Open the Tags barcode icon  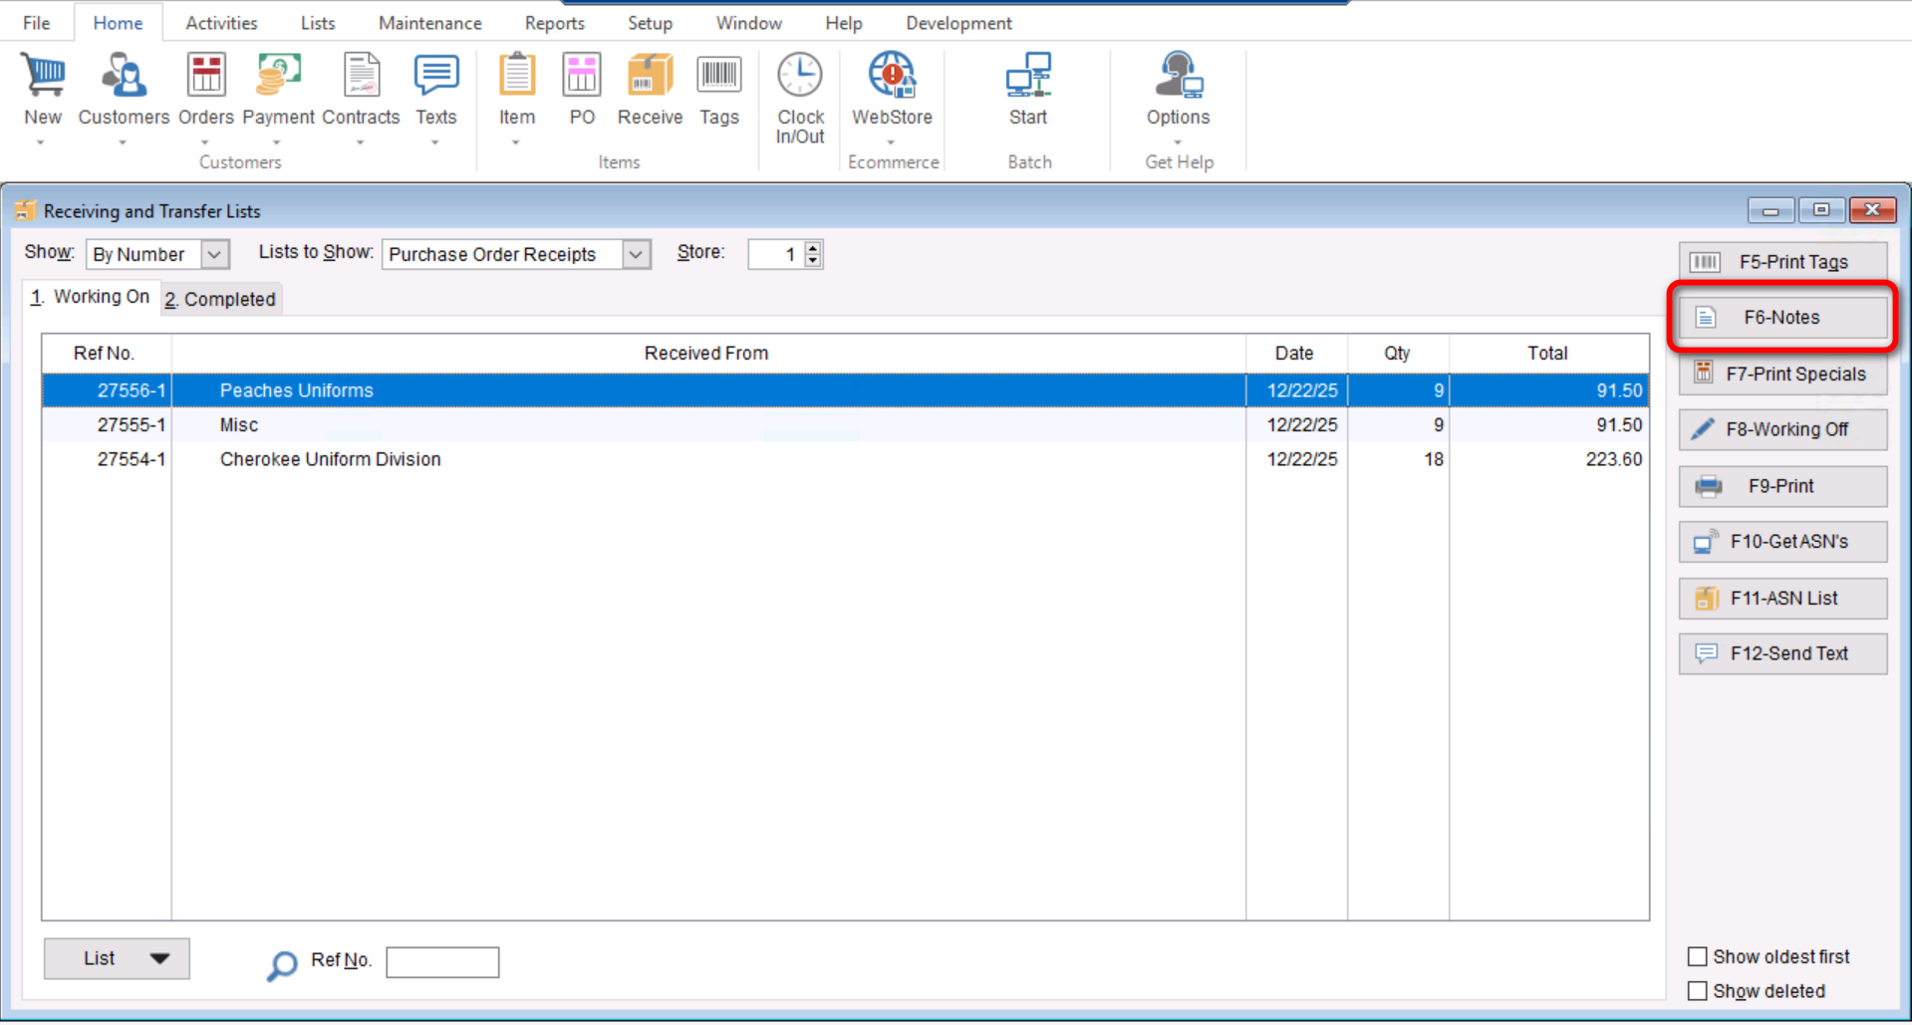[x=718, y=78]
